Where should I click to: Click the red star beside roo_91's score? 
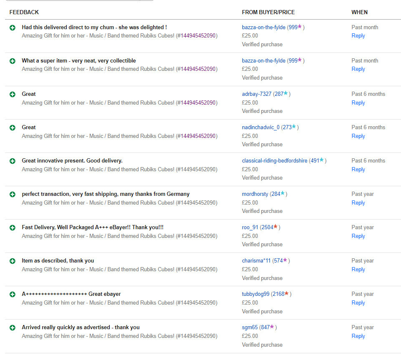(x=276, y=227)
